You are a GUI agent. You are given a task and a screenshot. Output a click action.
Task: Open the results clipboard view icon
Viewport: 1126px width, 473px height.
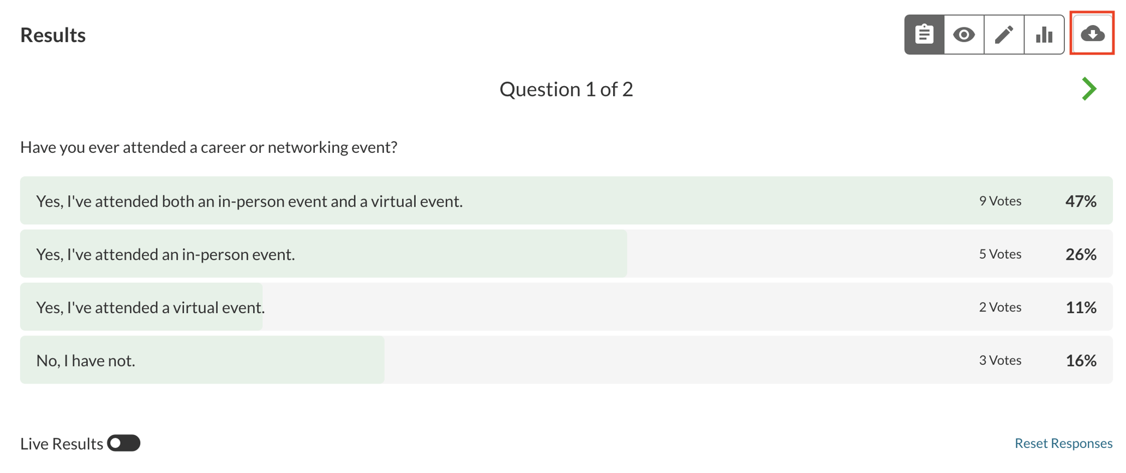[924, 34]
